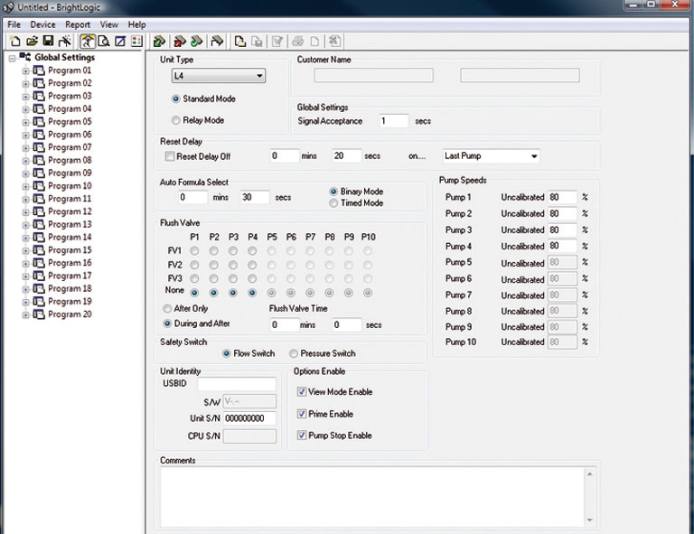The image size is (694, 534).
Task: Open the Help menu
Action: point(136,24)
